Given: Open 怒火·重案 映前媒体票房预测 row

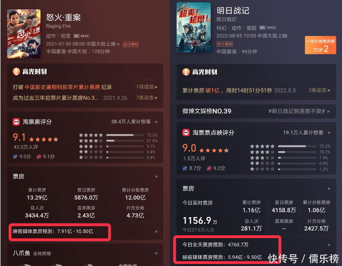Looking at the screenshot, I should pos(85,232).
